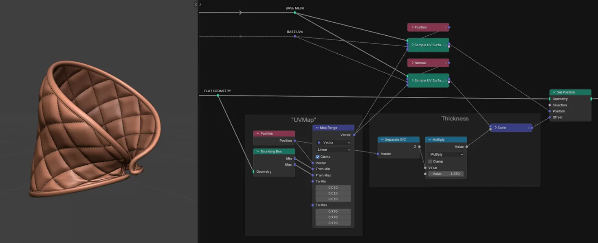Click Set Position's Geometry input socket

pos(550,99)
